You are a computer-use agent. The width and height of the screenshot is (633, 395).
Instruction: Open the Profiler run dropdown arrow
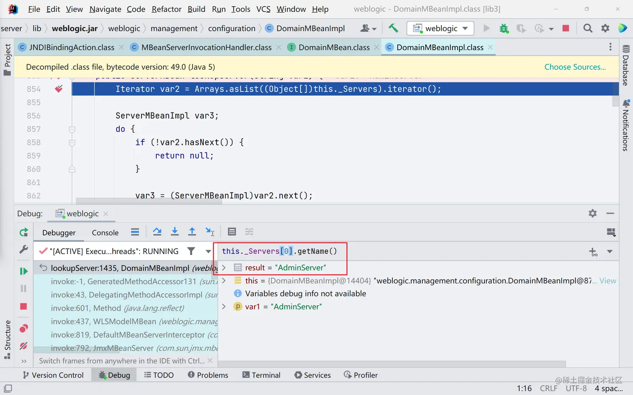click(x=551, y=29)
